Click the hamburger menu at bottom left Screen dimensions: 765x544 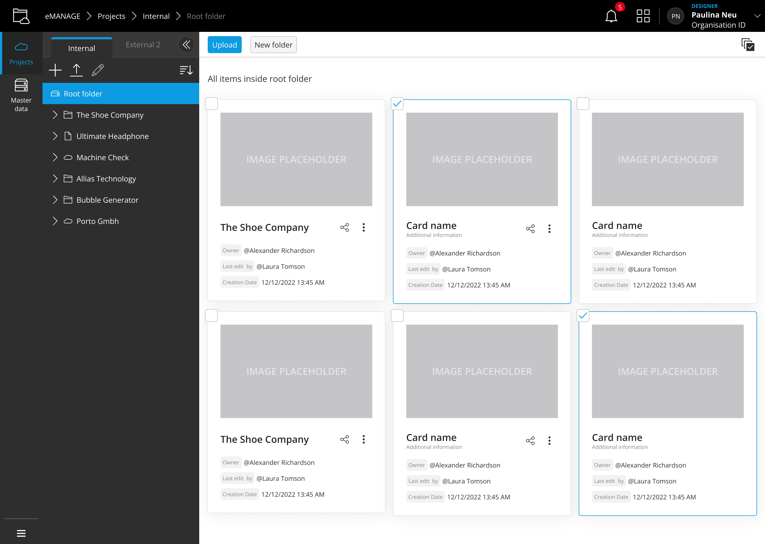pos(21,533)
